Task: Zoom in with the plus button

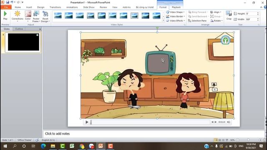Action: 260,140
